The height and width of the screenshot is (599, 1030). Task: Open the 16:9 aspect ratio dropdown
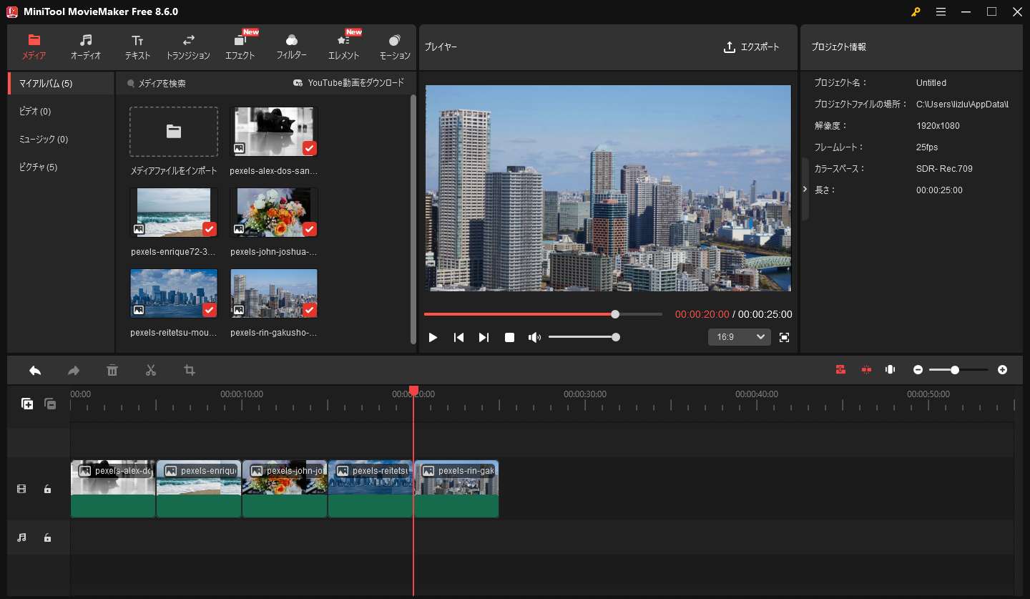click(x=739, y=336)
